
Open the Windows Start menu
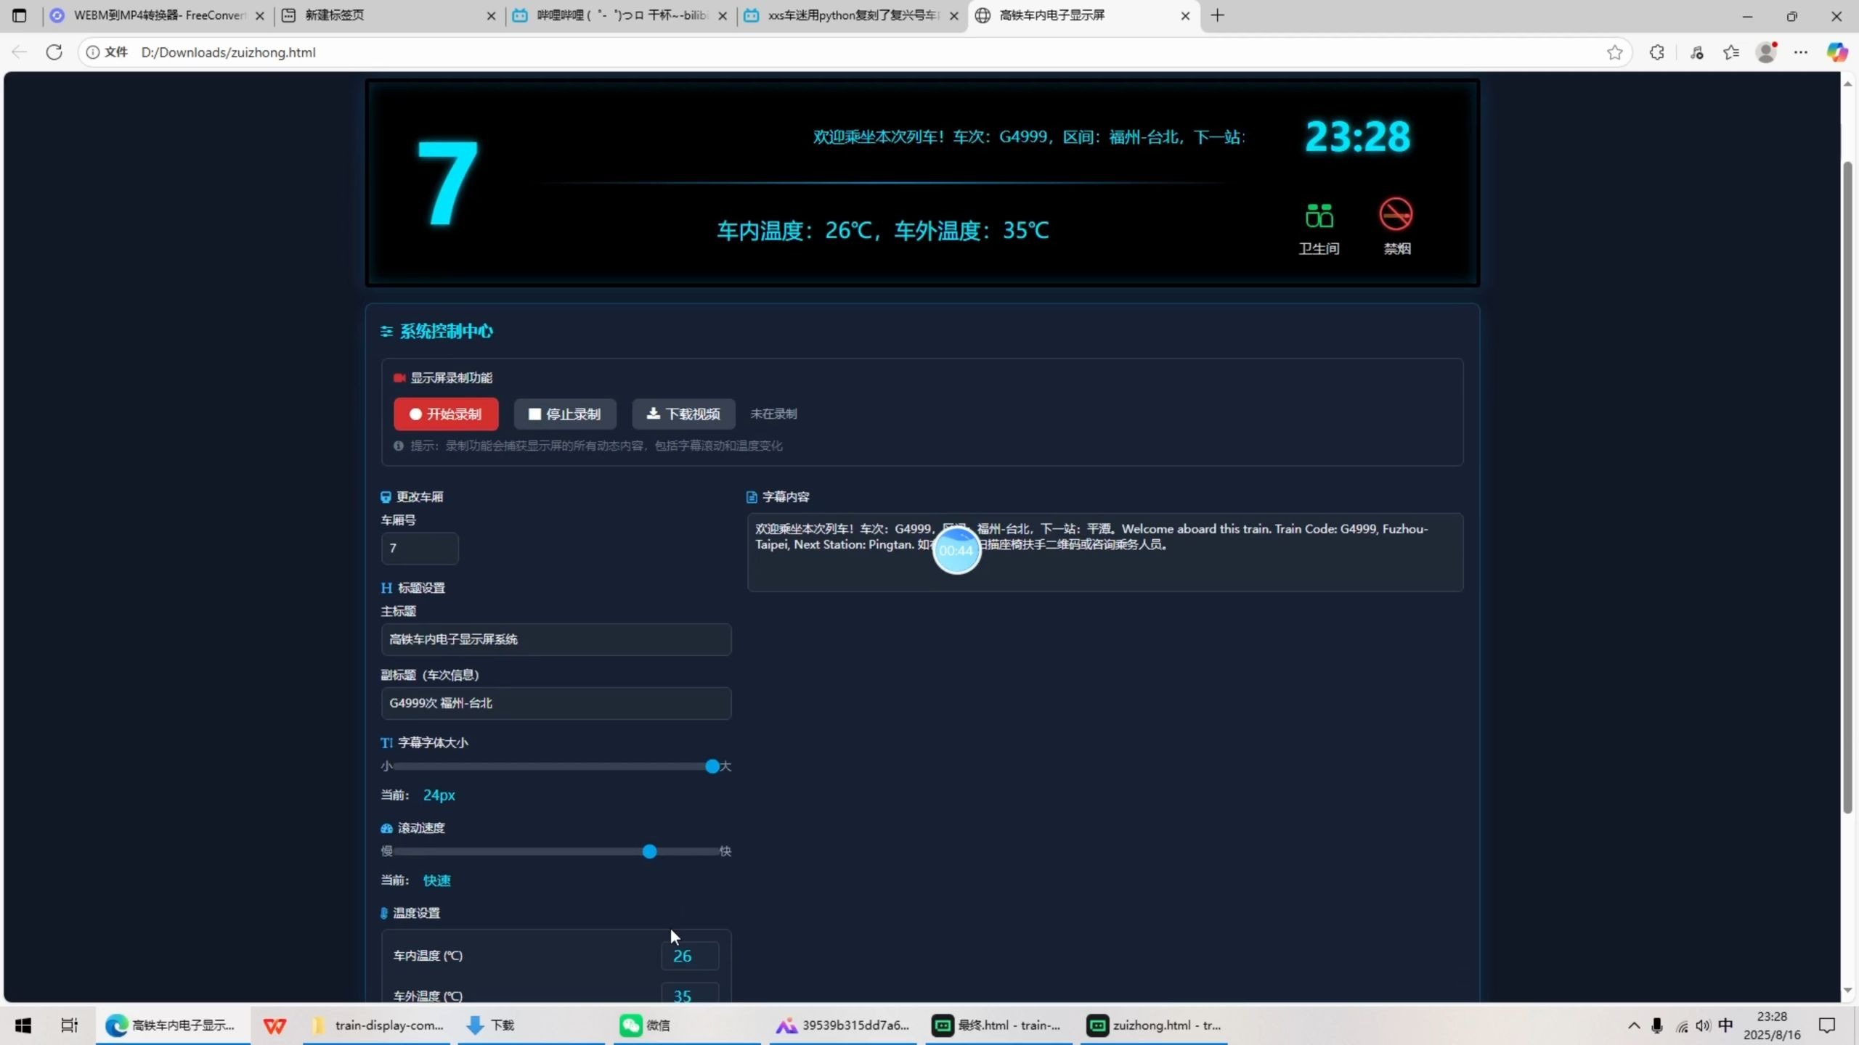[23, 1025]
